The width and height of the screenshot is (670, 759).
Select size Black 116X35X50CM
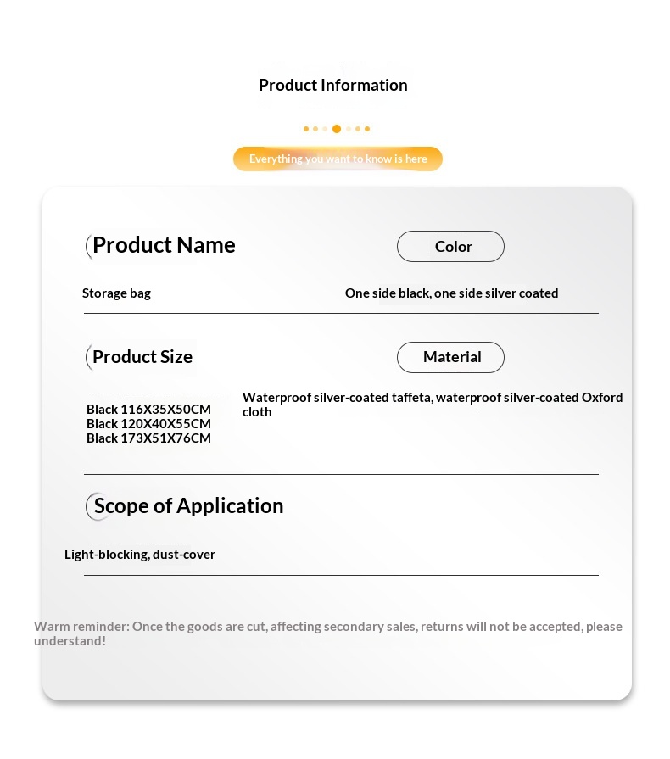coord(148,409)
